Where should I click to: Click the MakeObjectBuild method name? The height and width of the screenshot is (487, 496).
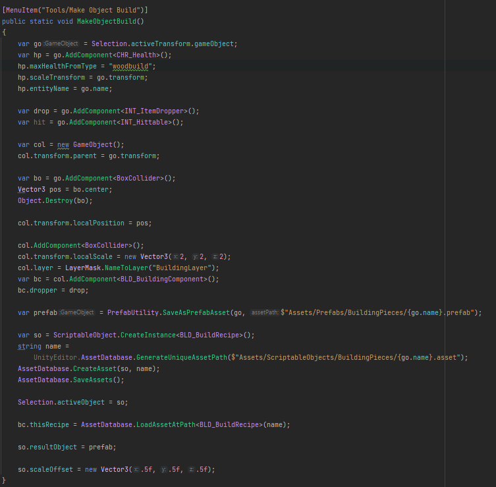(106, 21)
